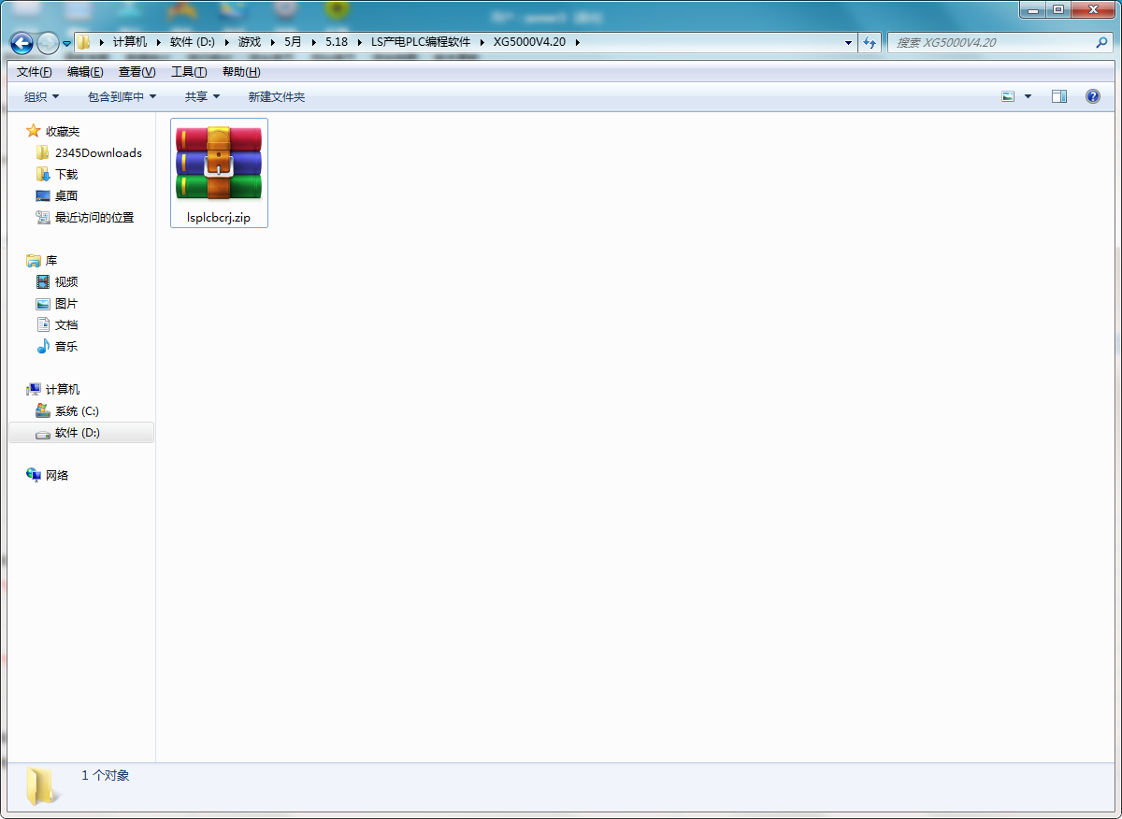Image resolution: width=1122 pixels, height=819 pixels.
Task: Click the search magnifier icon
Action: pos(1101,42)
